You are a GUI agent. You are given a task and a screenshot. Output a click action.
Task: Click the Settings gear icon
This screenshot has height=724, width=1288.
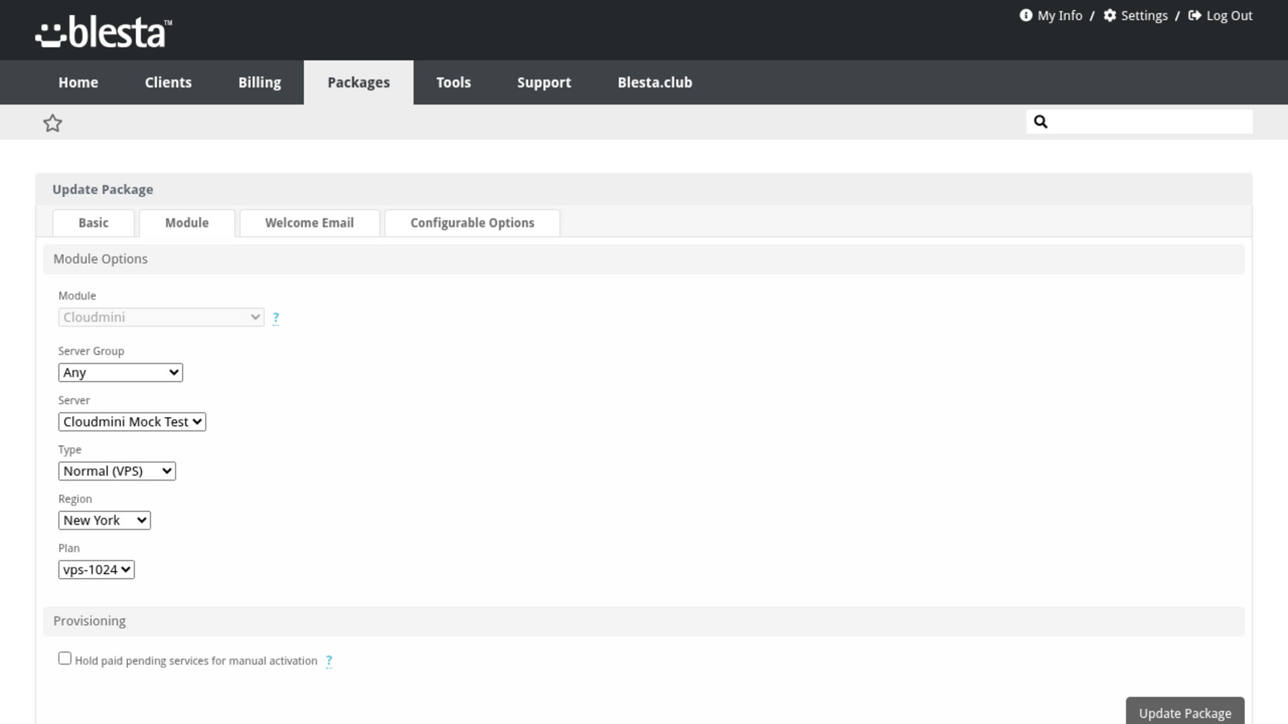coord(1110,15)
